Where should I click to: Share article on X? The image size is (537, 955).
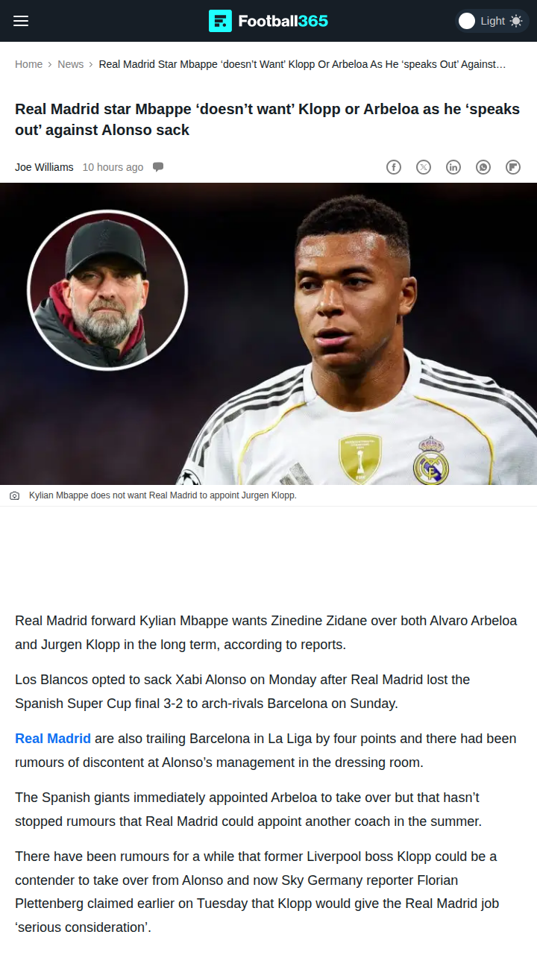pyautogui.click(x=424, y=167)
